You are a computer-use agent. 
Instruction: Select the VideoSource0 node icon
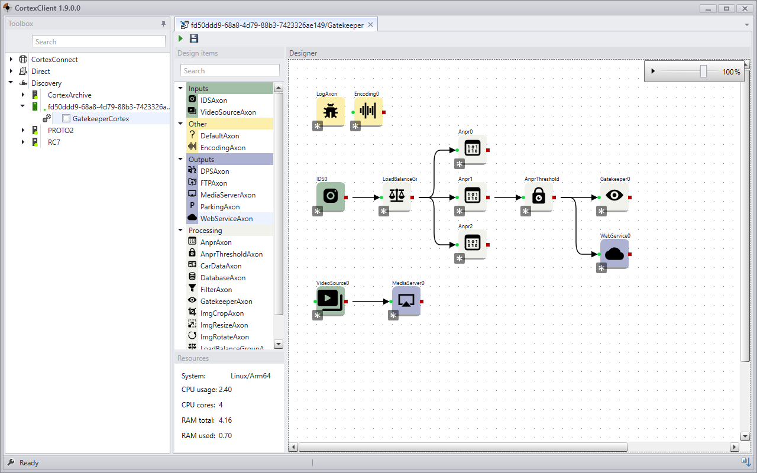click(330, 300)
